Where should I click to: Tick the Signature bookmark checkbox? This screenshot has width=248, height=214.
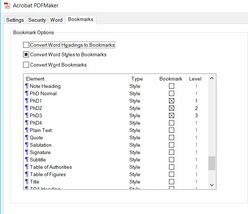pyautogui.click(x=172, y=152)
